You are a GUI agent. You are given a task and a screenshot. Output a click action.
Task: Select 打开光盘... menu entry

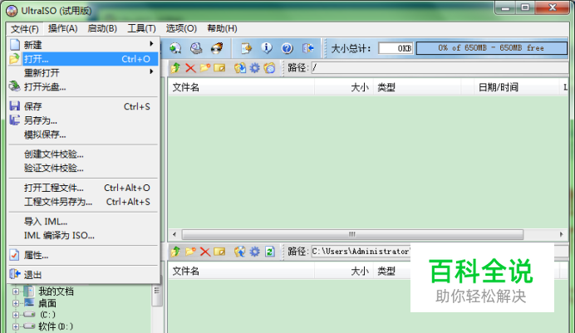(x=84, y=87)
